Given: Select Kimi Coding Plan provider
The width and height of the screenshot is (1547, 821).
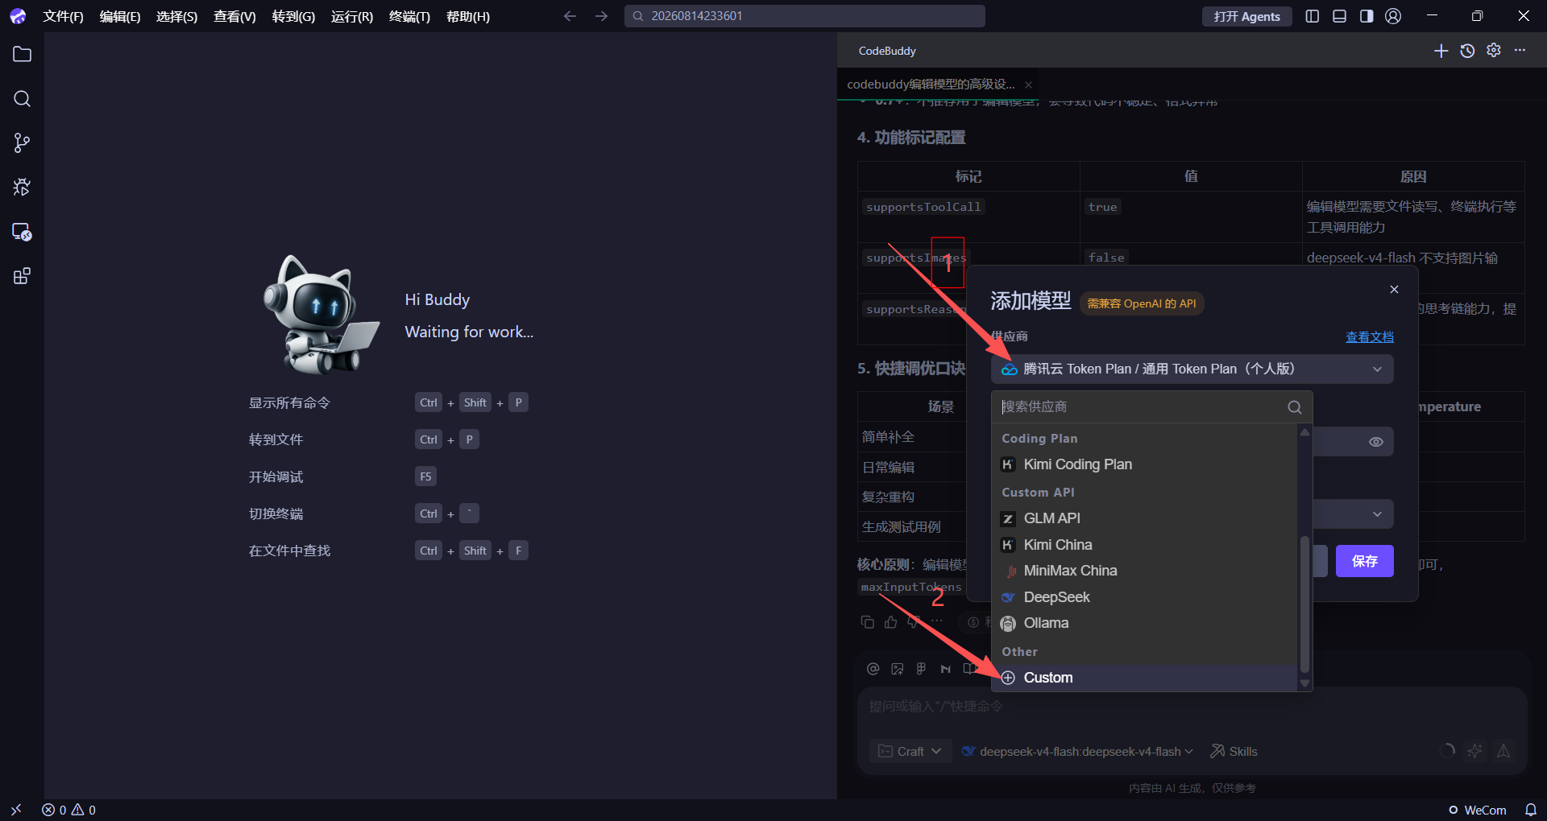Looking at the screenshot, I should pos(1145,464).
